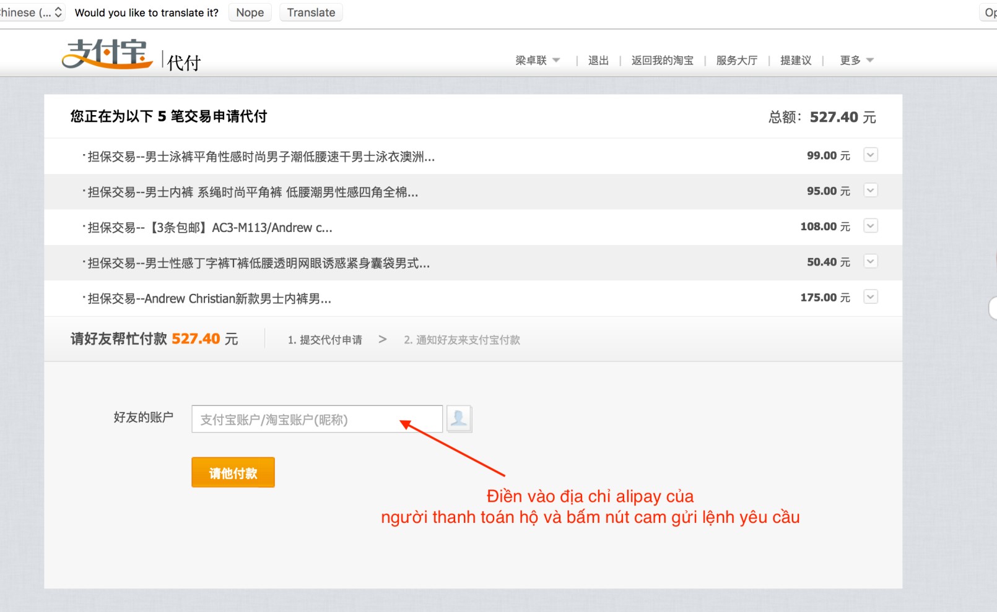
Task: Click the Andrew Christian transaction title
Action: click(209, 299)
